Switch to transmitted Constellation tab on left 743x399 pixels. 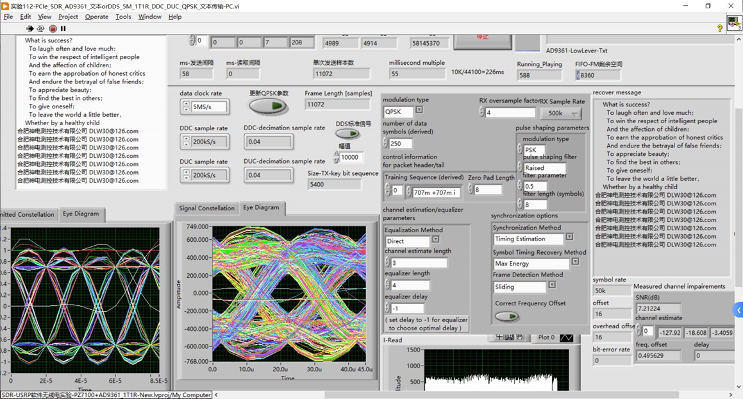click(28, 214)
